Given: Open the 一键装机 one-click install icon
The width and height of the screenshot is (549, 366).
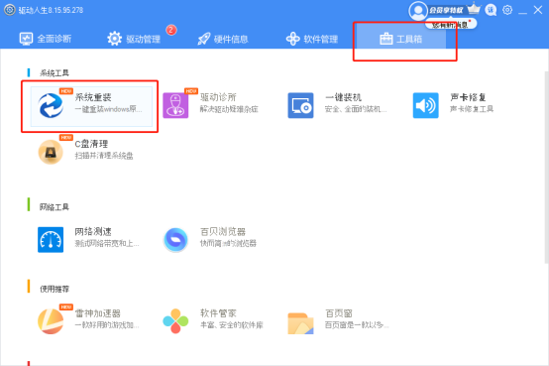Looking at the screenshot, I should pyautogui.click(x=300, y=105).
